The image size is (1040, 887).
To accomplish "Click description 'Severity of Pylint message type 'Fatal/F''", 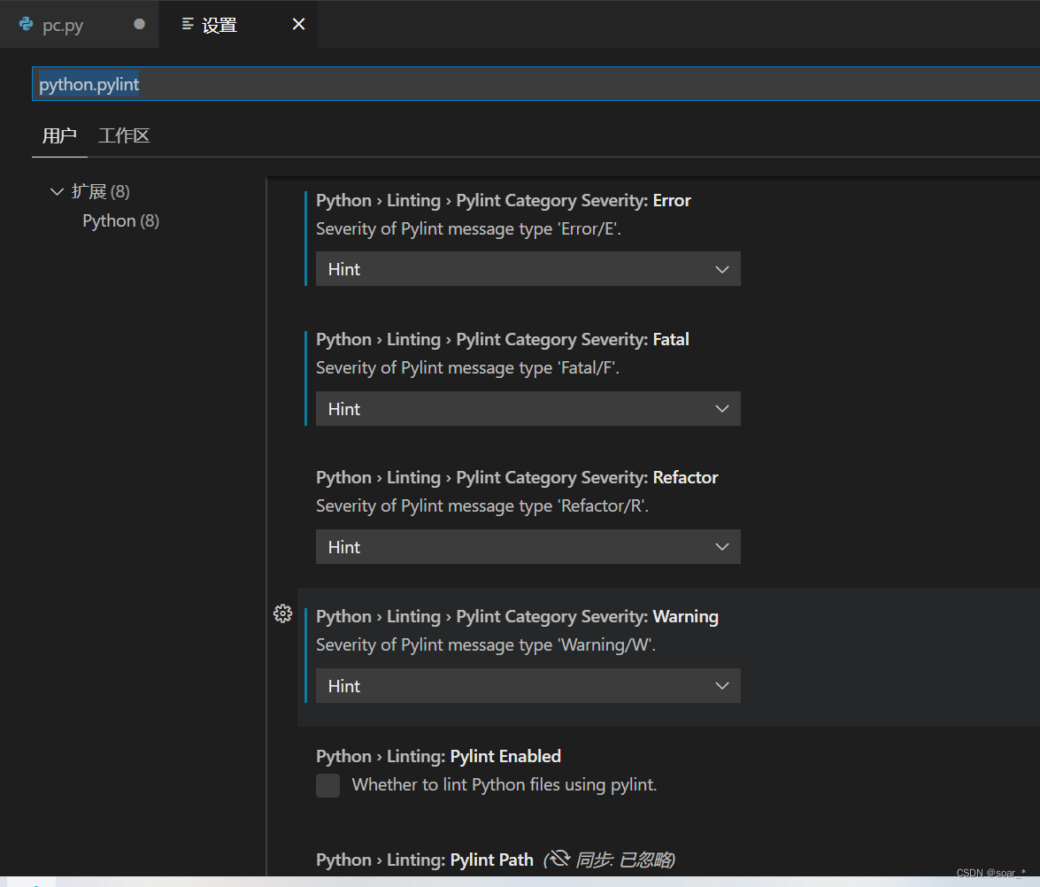I will pos(467,367).
